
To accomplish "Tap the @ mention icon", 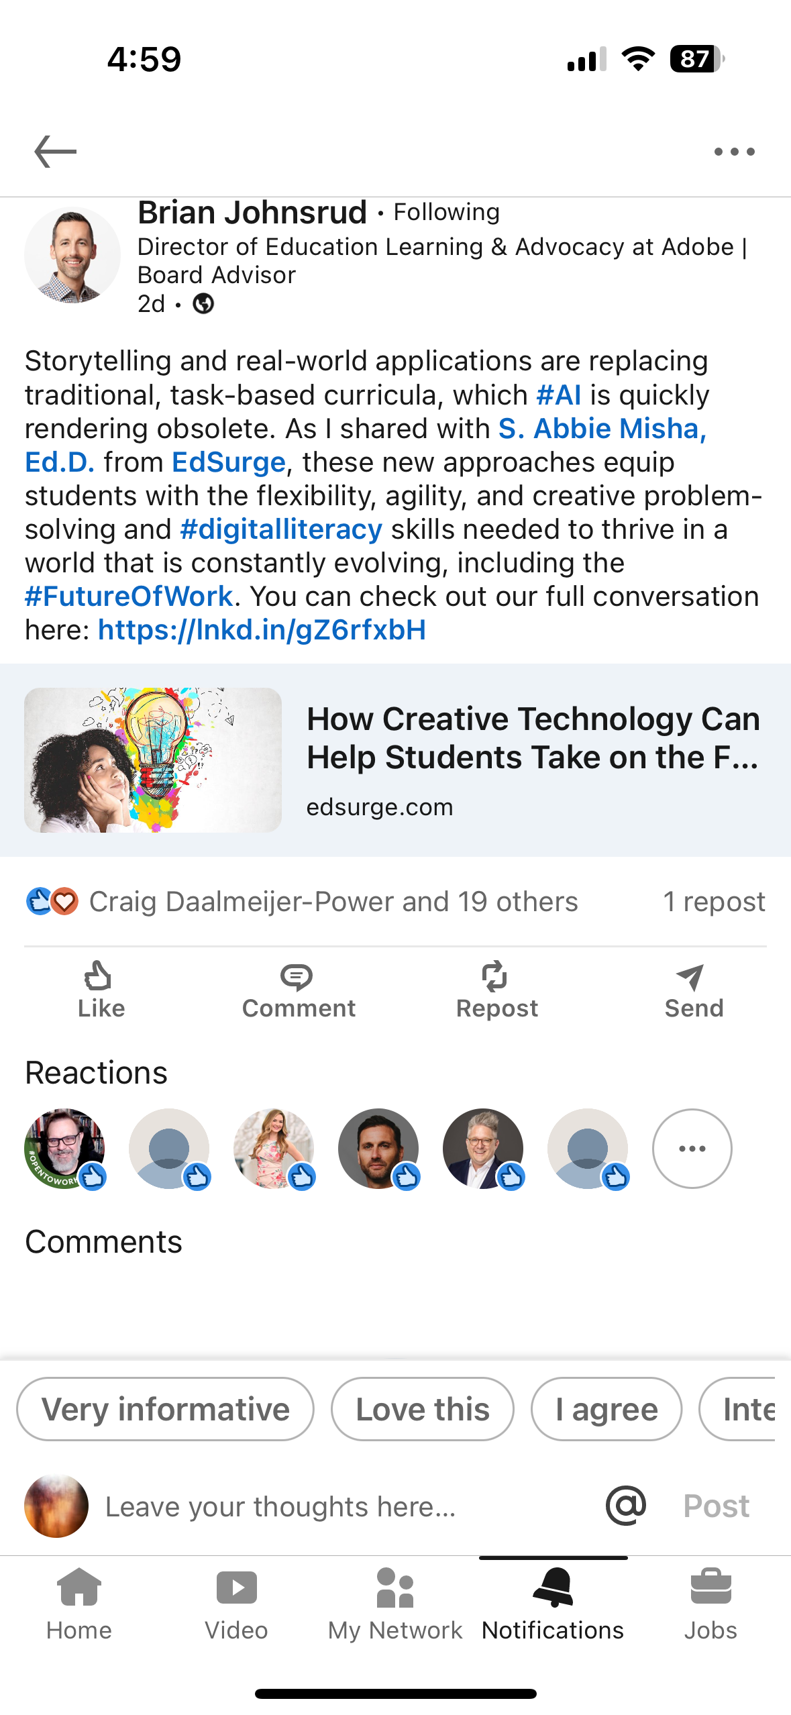I will [x=625, y=1506].
